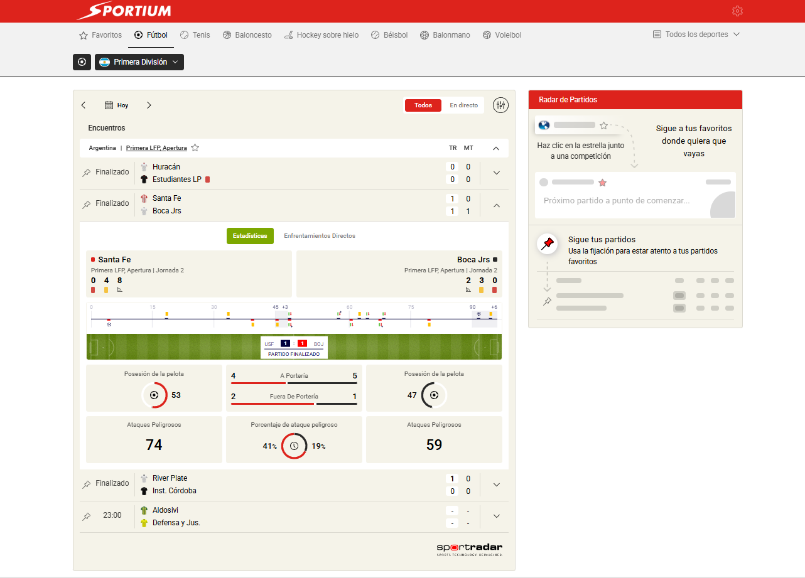Open the Hoy calendar date picker
Screen dimensions: 805x578
pyautogui.click(x=116, y=105)
